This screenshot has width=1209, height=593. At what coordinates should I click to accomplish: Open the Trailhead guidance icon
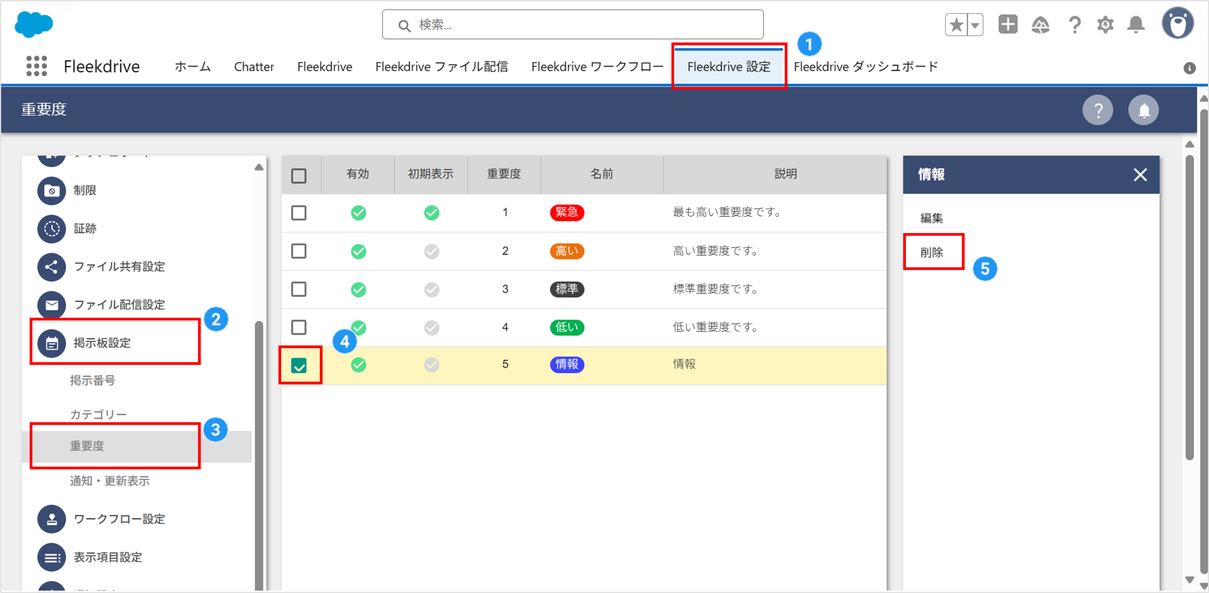[1041, 25]
